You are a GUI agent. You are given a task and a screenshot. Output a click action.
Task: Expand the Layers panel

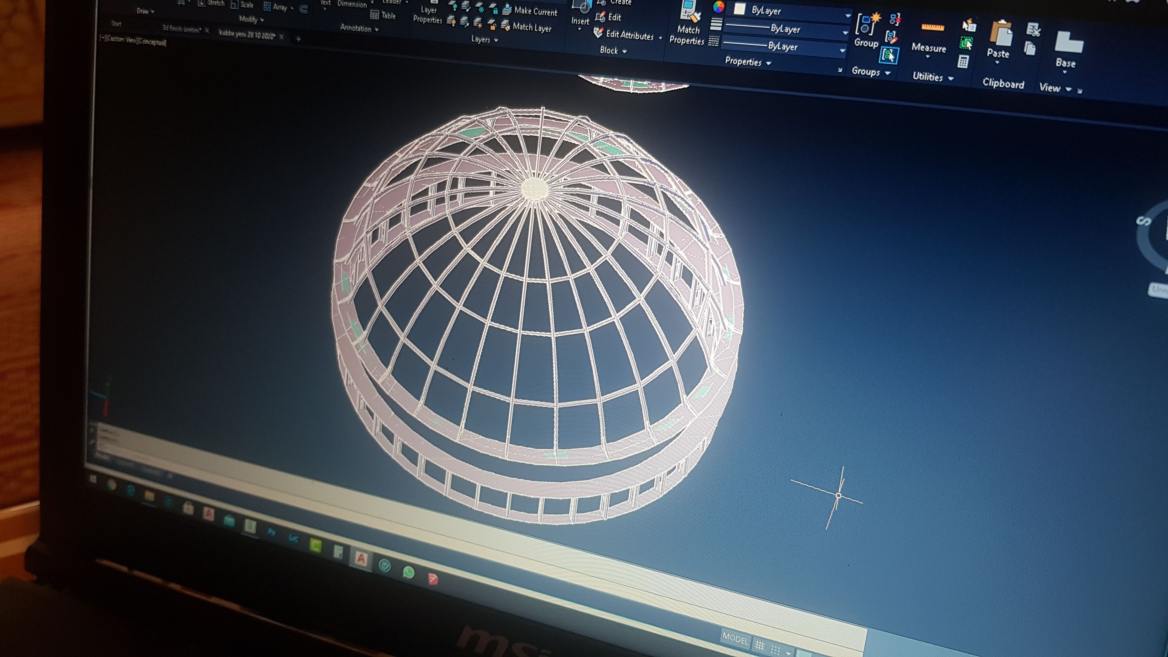coord(485,39)
